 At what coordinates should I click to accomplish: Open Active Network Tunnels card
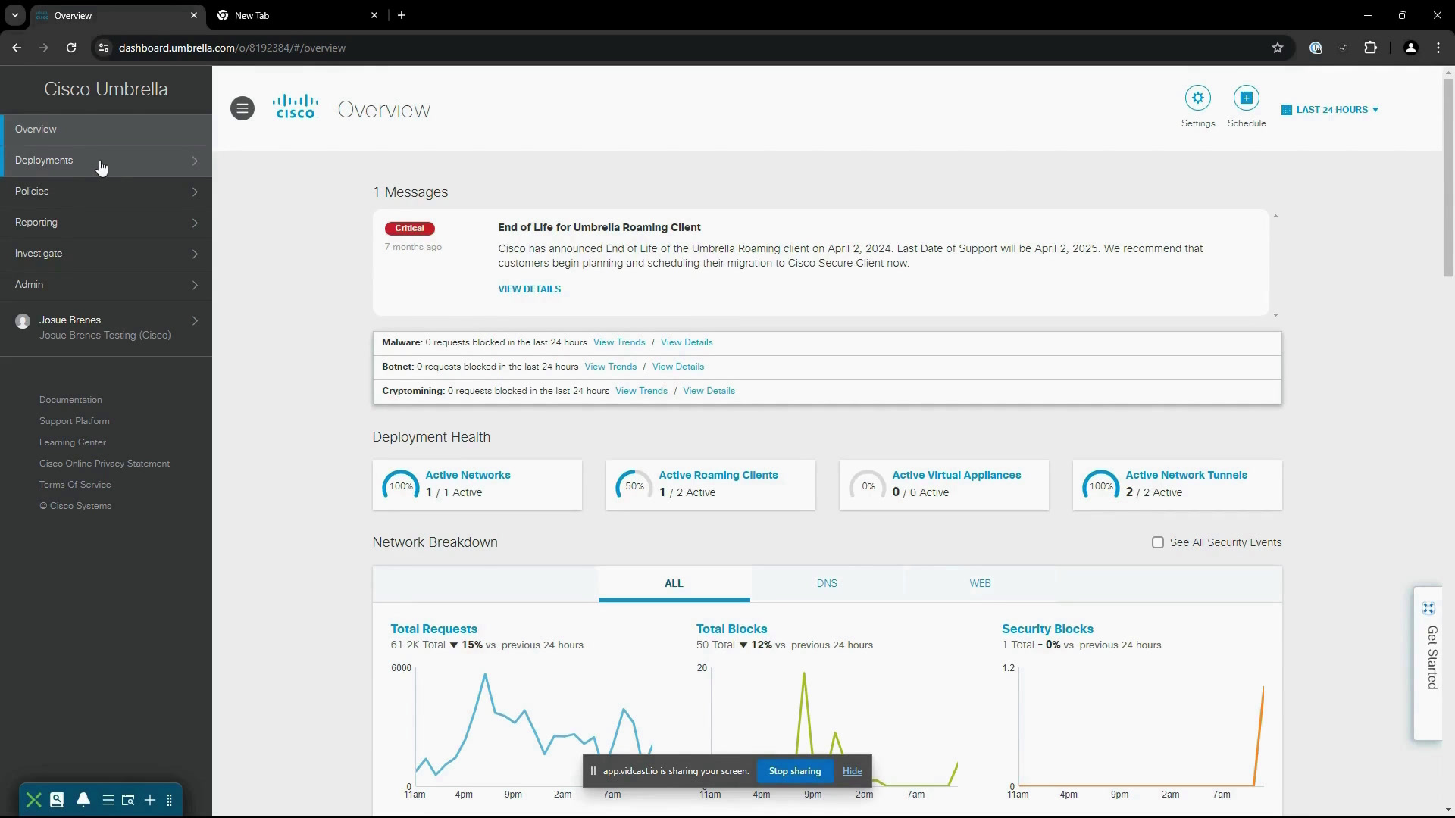click(1178, 485)
